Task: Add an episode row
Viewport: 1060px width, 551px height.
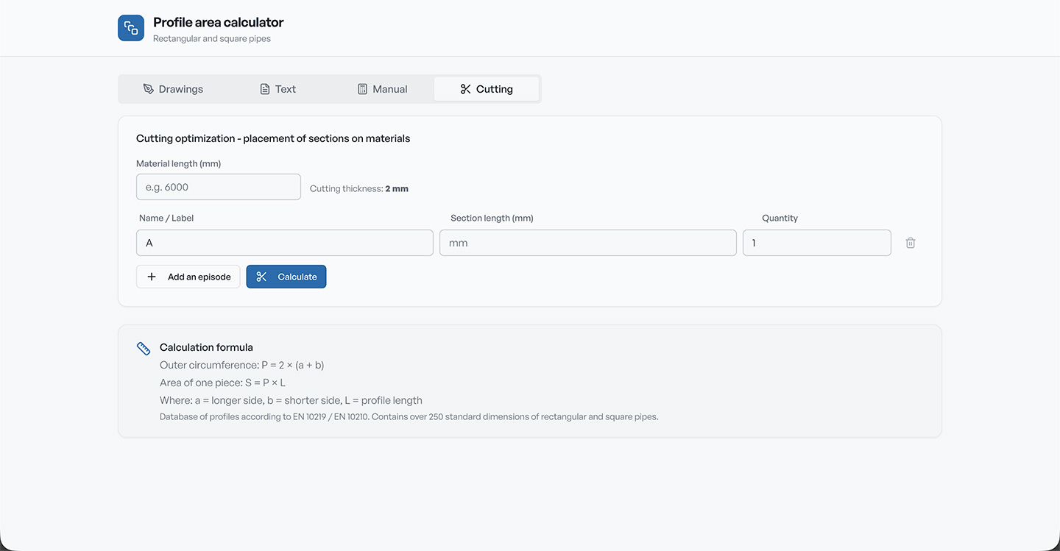Action: [188, 277]
